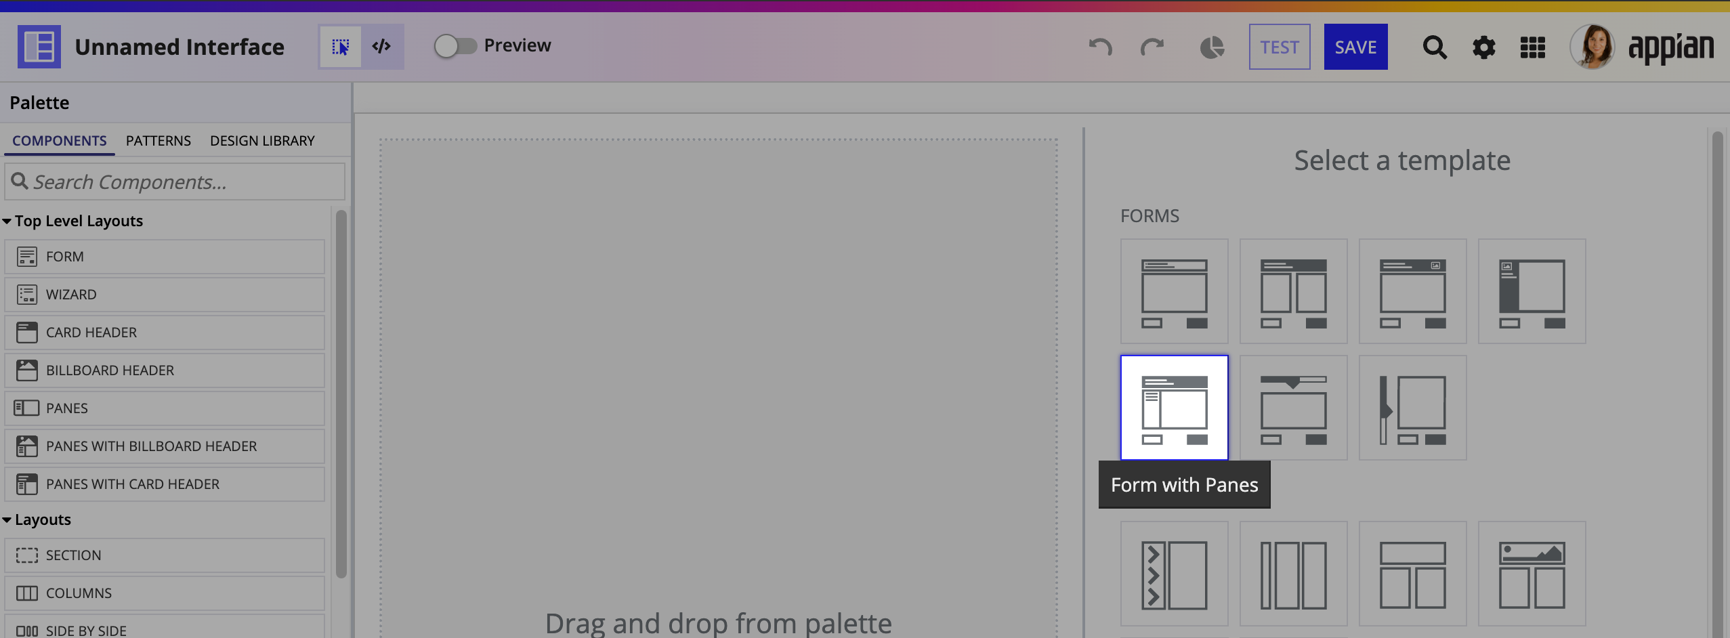This screenshot has height=638, width=1730.
Task: Choose the wizard chevrons sidebar template
Action: (x=1174, y=574)
